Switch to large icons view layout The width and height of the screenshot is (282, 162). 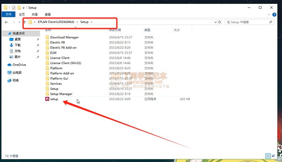pos(273,156)
